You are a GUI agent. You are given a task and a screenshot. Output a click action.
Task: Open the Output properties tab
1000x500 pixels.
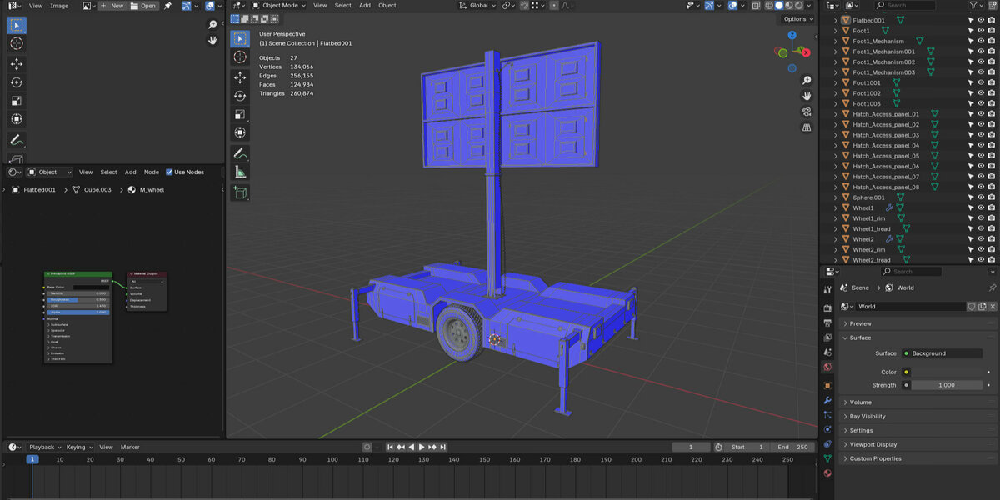(827, 322)
